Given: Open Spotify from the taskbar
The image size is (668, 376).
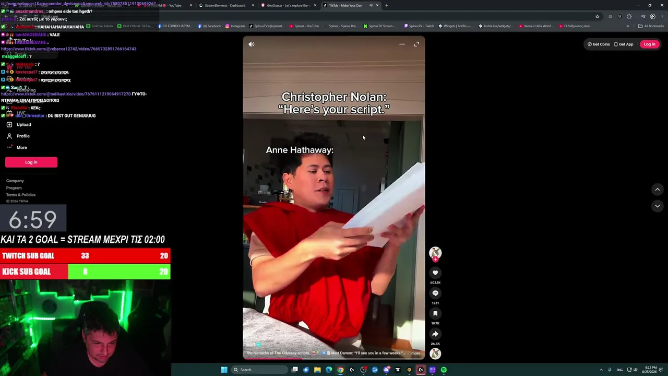Looking at the screenshot, I should (444, 370).
